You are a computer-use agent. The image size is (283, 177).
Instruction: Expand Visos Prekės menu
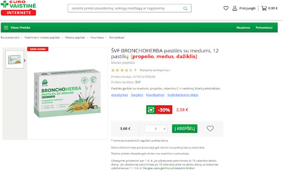click(20, 28)
